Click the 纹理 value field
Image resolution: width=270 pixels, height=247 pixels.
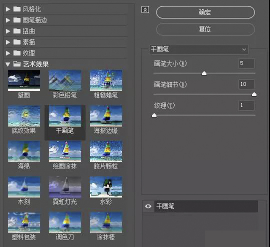(246, 105)
